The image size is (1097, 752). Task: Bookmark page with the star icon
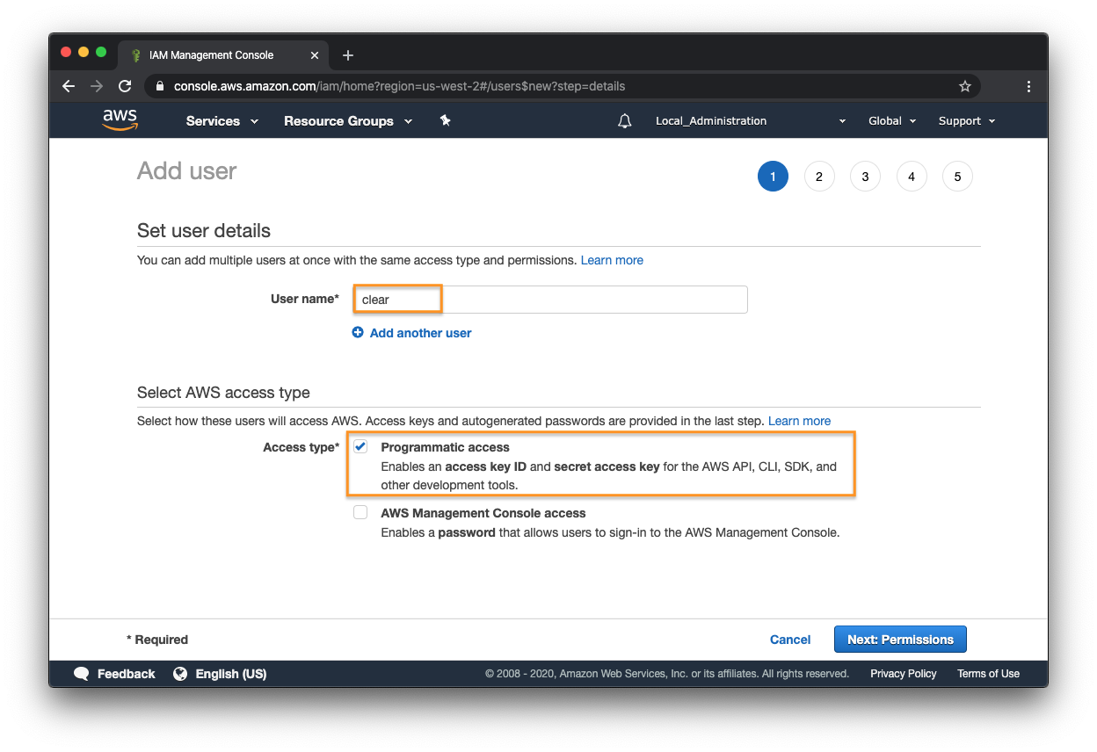pyautogui.click(x=965, y=86)
